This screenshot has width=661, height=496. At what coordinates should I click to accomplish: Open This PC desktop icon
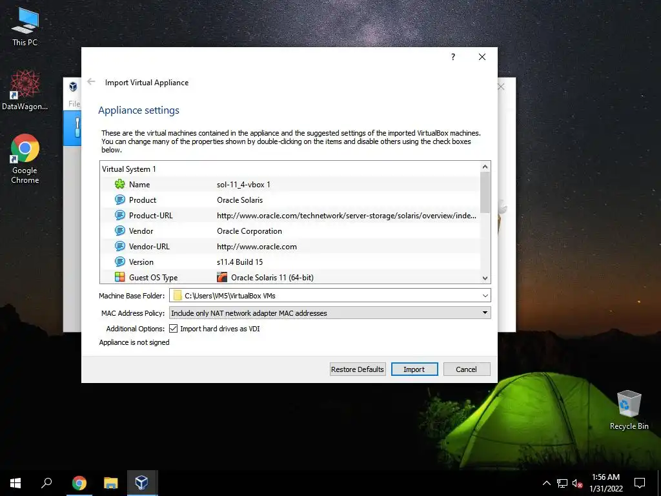[x=25, y=27]
